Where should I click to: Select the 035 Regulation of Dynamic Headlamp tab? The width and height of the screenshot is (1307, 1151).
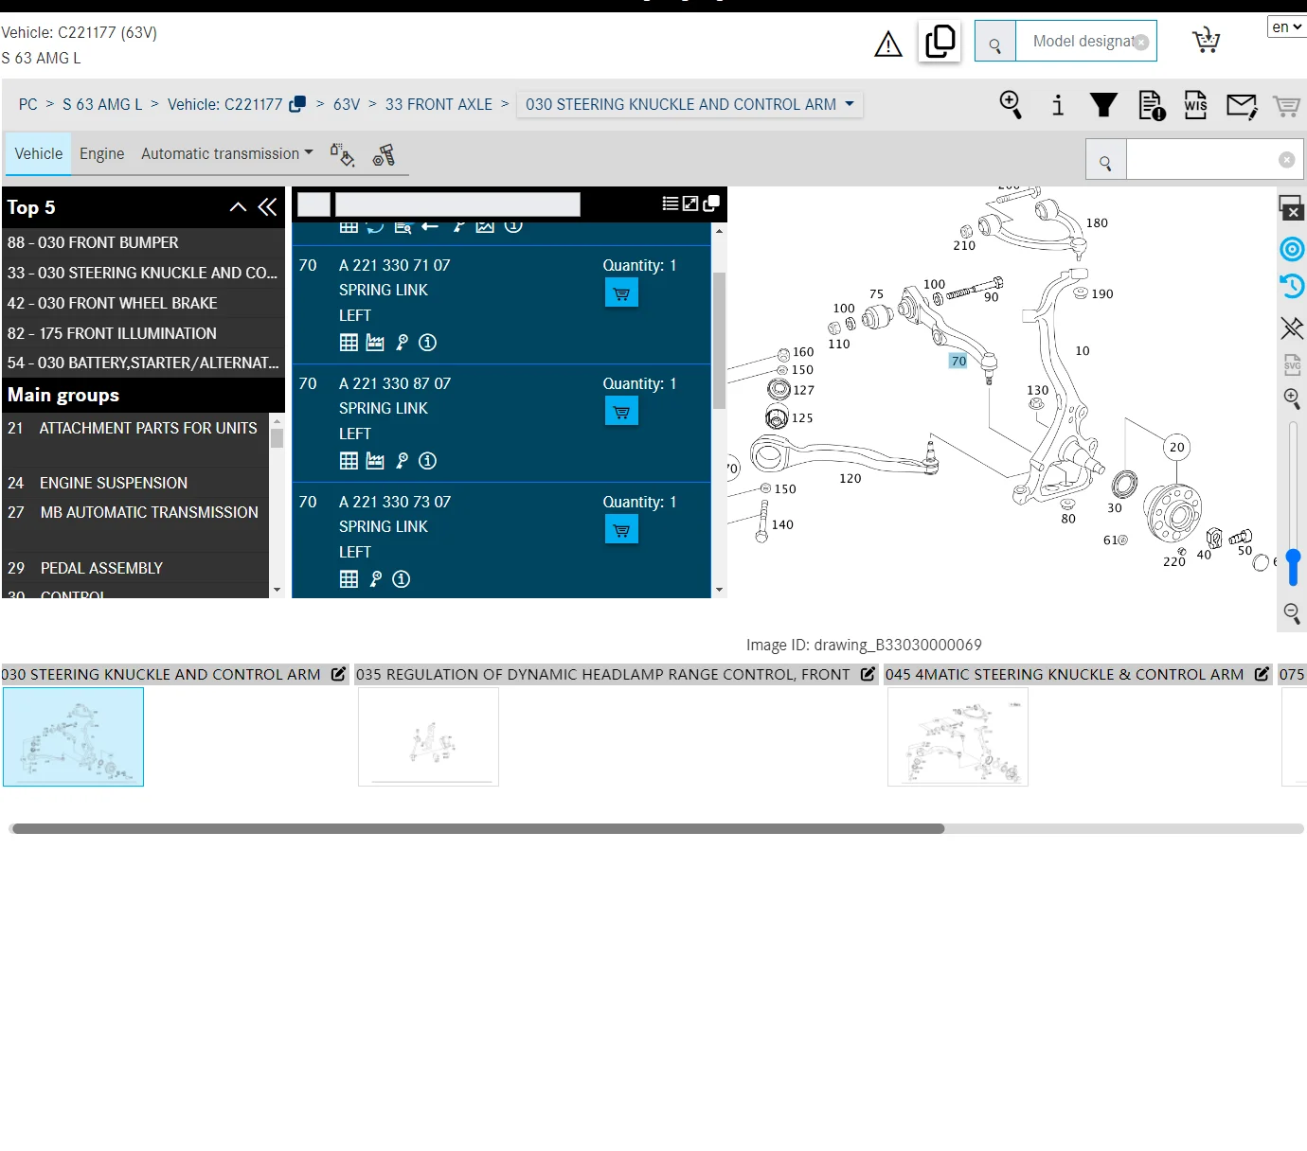click(616, 674)
